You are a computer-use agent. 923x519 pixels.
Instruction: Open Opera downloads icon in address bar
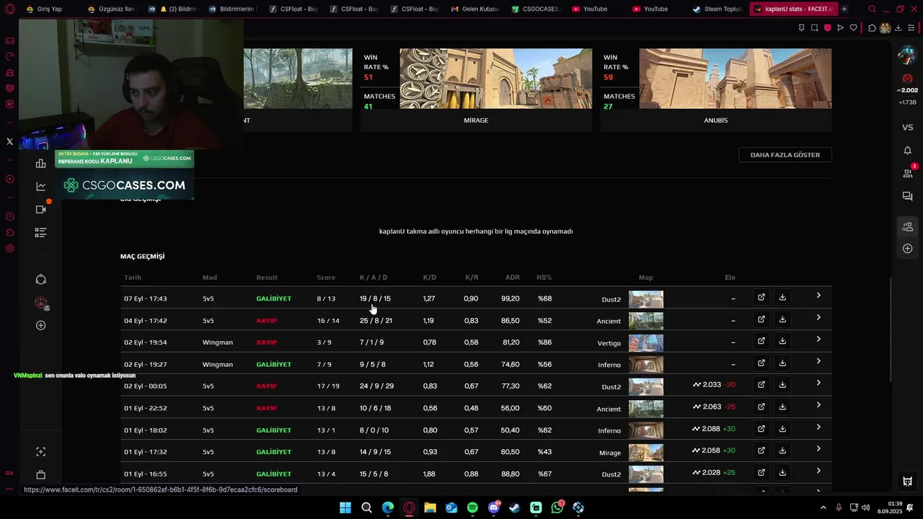pyautogui.click(x=898, y=28)
